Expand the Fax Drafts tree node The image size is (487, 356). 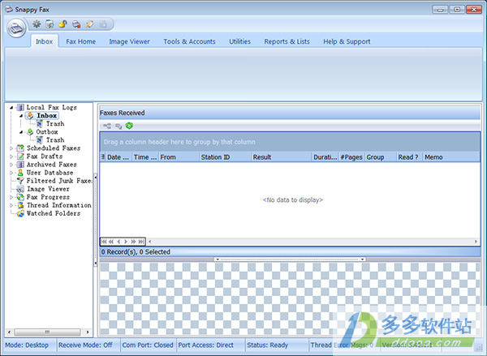click(x=11, y=157)
